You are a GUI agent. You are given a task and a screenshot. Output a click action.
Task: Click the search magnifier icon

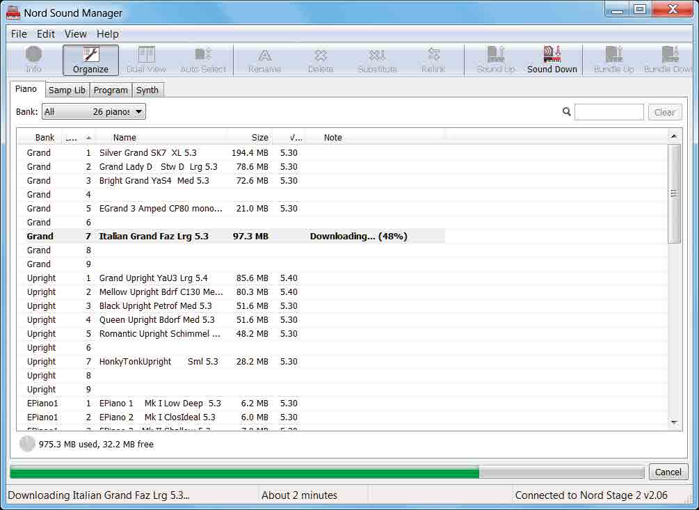point(566,111)
